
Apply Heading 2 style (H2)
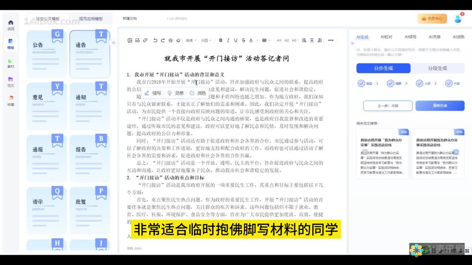tap(287, 40)
